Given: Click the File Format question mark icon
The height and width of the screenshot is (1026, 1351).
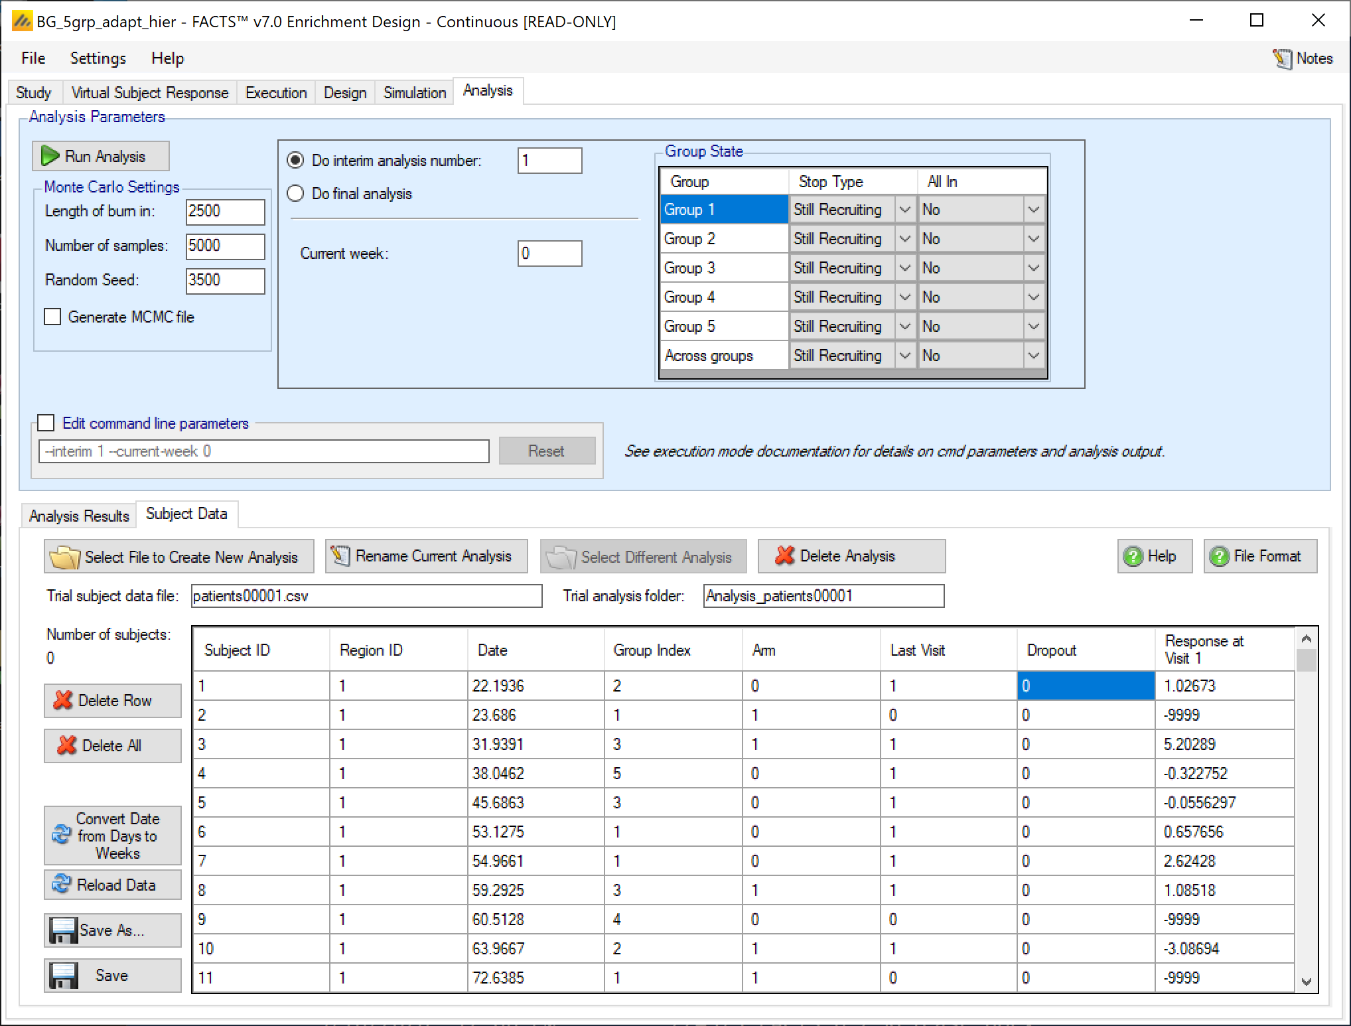Looking at the screenshot, I should point(1219,556).
